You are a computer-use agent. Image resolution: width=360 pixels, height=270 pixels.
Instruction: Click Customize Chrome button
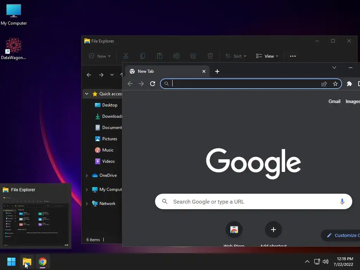(341, 235)
